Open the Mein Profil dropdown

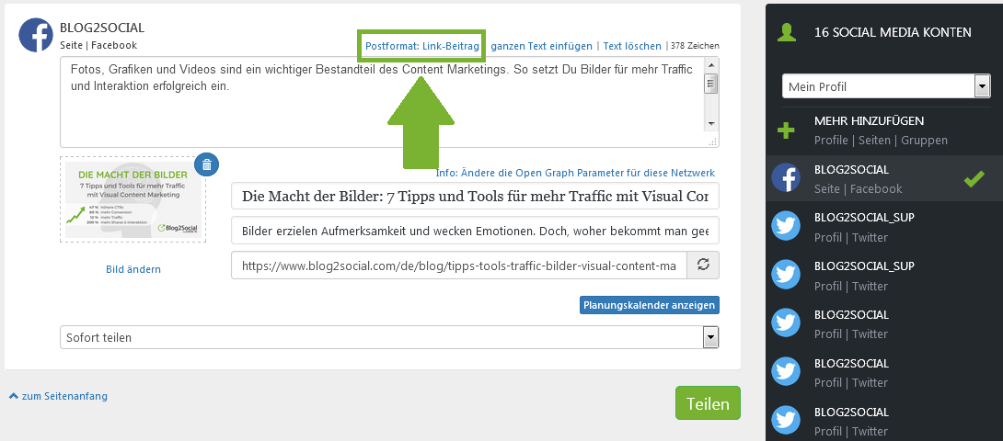click(x=886, y=86)
